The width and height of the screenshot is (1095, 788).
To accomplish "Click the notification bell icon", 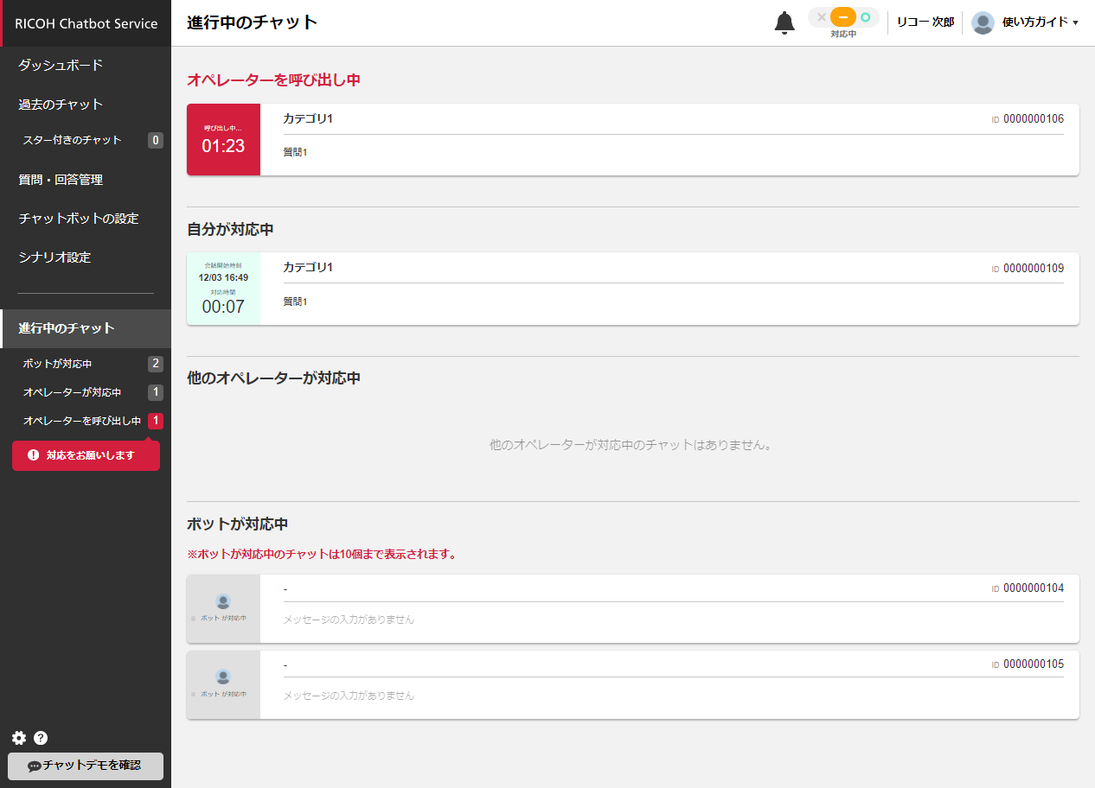I will [784, 22].
